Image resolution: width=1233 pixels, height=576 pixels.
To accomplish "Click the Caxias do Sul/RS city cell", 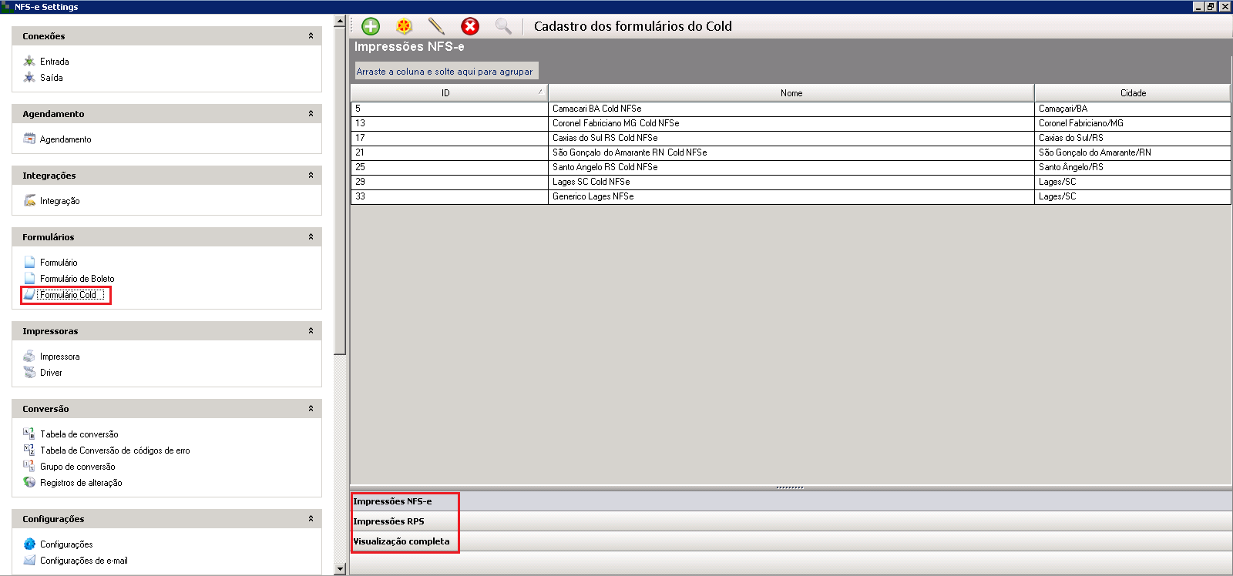I will pyautogui.click(x=1133, y=138).
